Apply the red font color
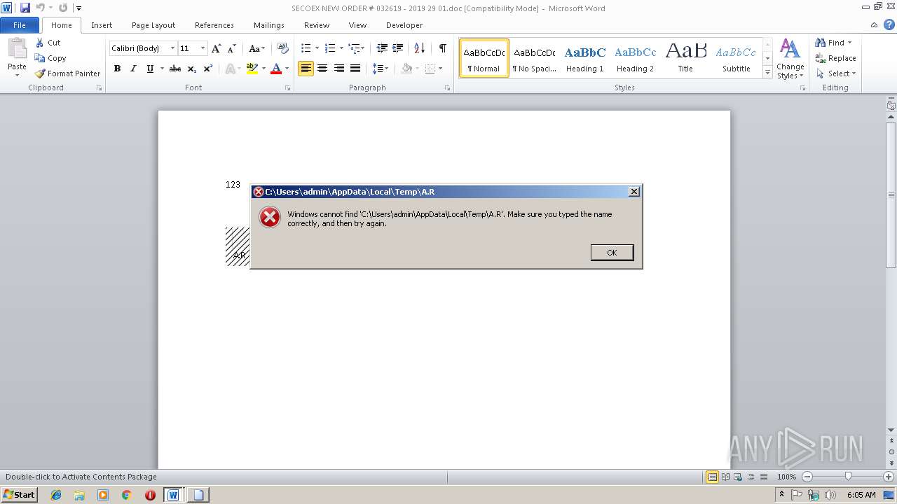Viewport: 897px width, 504px height. point(276,69)
